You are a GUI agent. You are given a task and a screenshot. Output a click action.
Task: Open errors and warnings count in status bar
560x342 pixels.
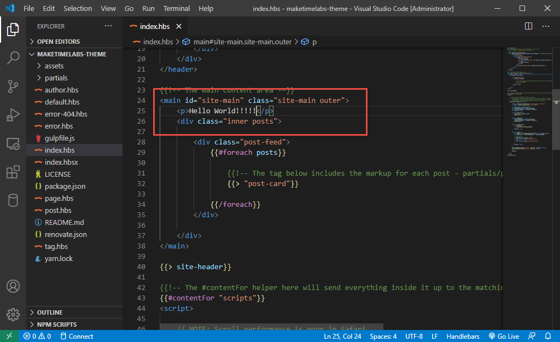37,337
